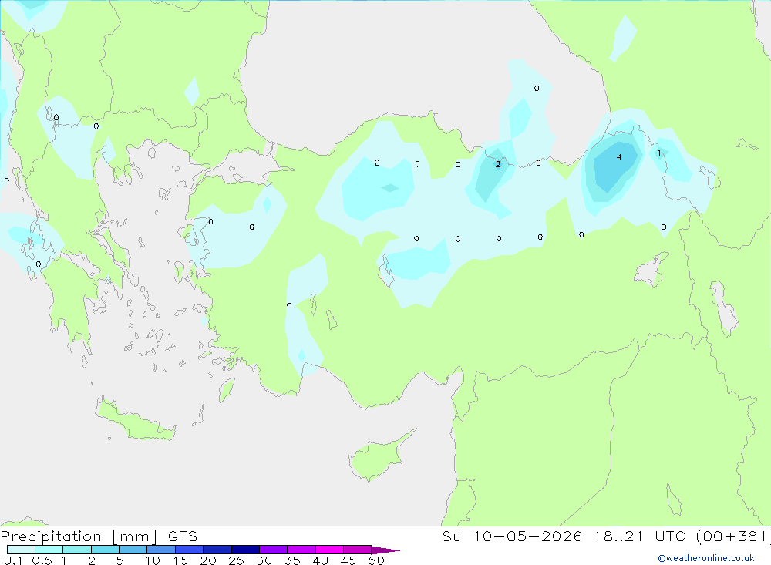Screen dimensions: 771x565
Task: Click the '0.5' legend scale label
Action: pyautogui.click(x=42, y=560)
